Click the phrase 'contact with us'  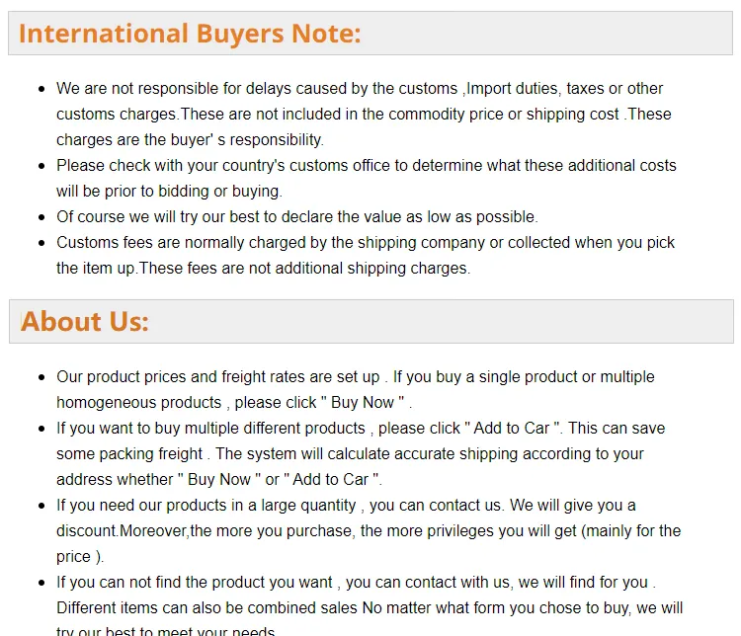tap(457, 582)
